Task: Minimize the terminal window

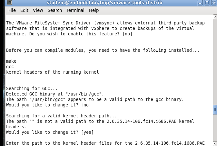Action: point(200,3)
